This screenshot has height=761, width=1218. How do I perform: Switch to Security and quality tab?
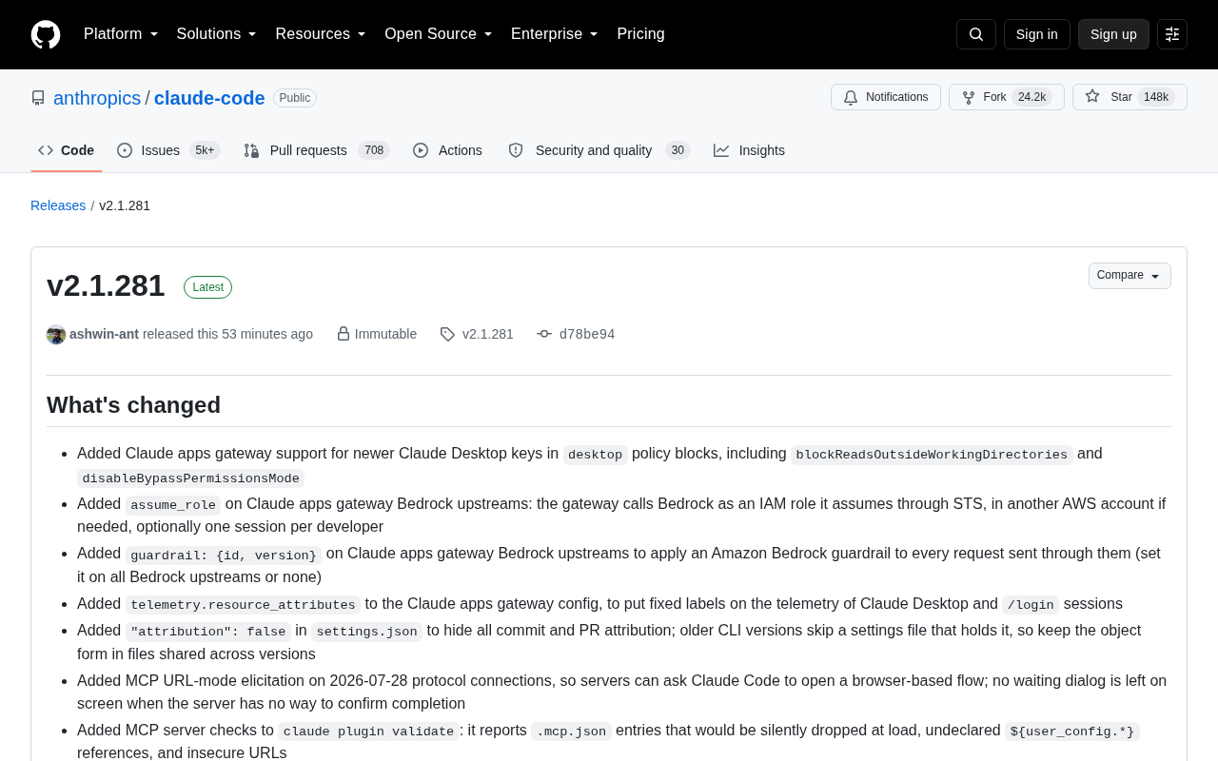tap(599, 150)
